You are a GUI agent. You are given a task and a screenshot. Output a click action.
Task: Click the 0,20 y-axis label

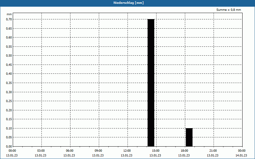tap(9, 110)
